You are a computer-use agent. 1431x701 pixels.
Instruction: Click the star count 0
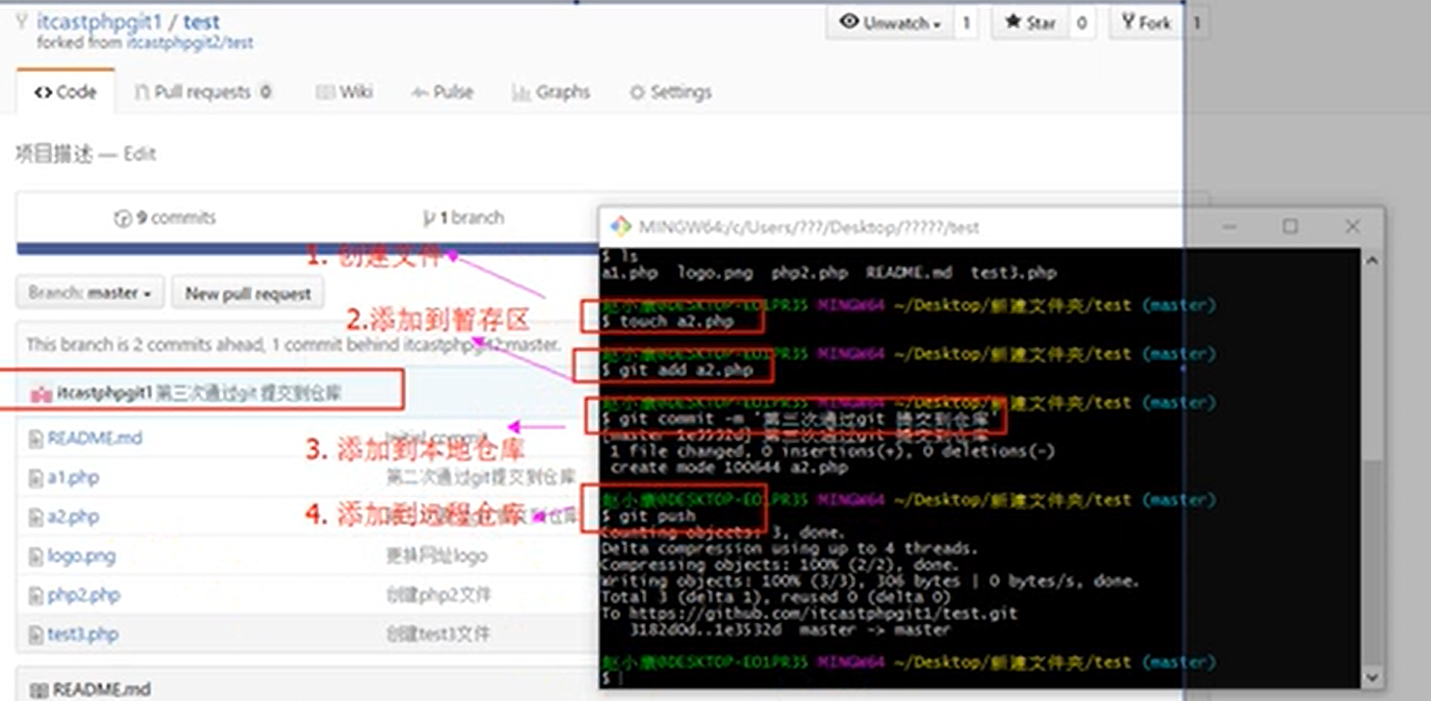pos(1082,22)
